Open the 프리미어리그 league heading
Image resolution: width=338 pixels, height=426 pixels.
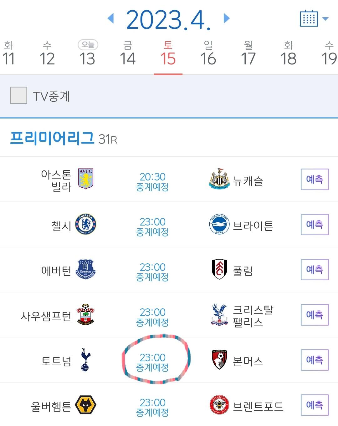pyautogui.click(x=52, y=138)
